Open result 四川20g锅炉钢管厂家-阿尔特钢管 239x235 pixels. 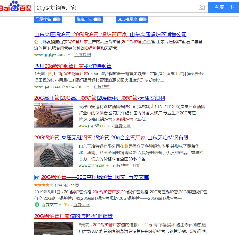pyautogui.click(x=73, y=66)
